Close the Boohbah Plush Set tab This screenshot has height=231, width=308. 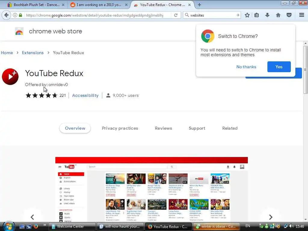(63, 5)
